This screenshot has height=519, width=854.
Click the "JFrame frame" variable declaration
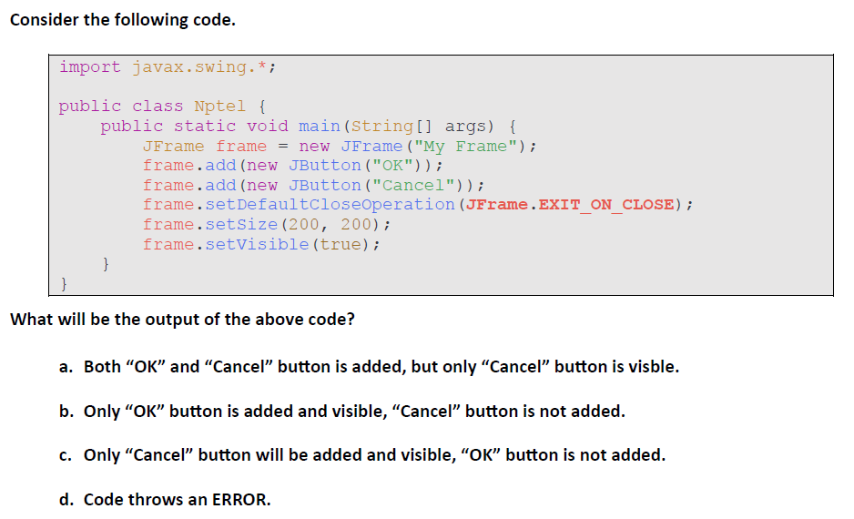click(205, 146)
